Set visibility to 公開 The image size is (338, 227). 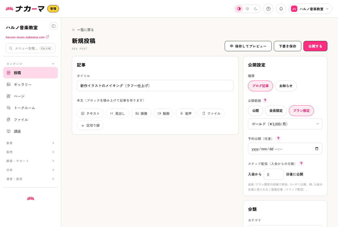255,111
